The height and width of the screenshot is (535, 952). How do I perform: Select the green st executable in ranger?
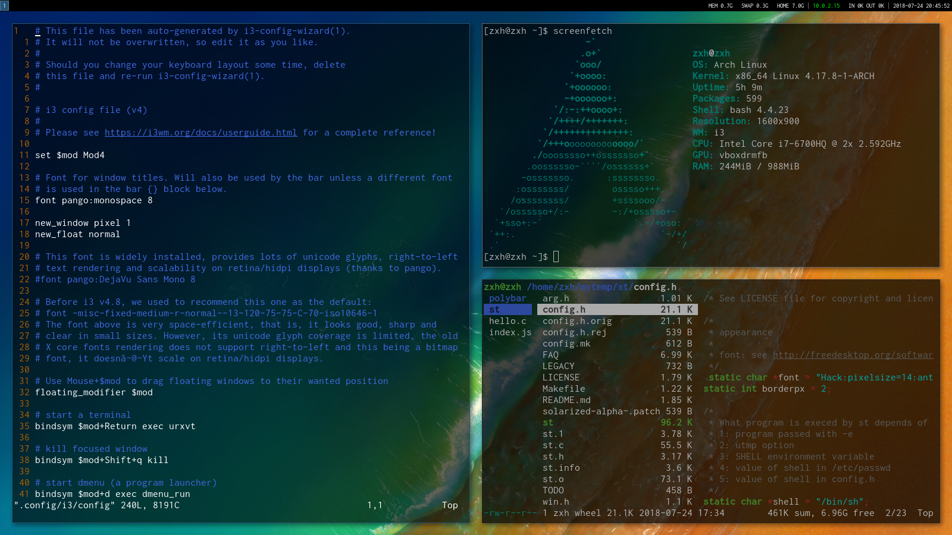pyautogui.click(x=618, y=423)
